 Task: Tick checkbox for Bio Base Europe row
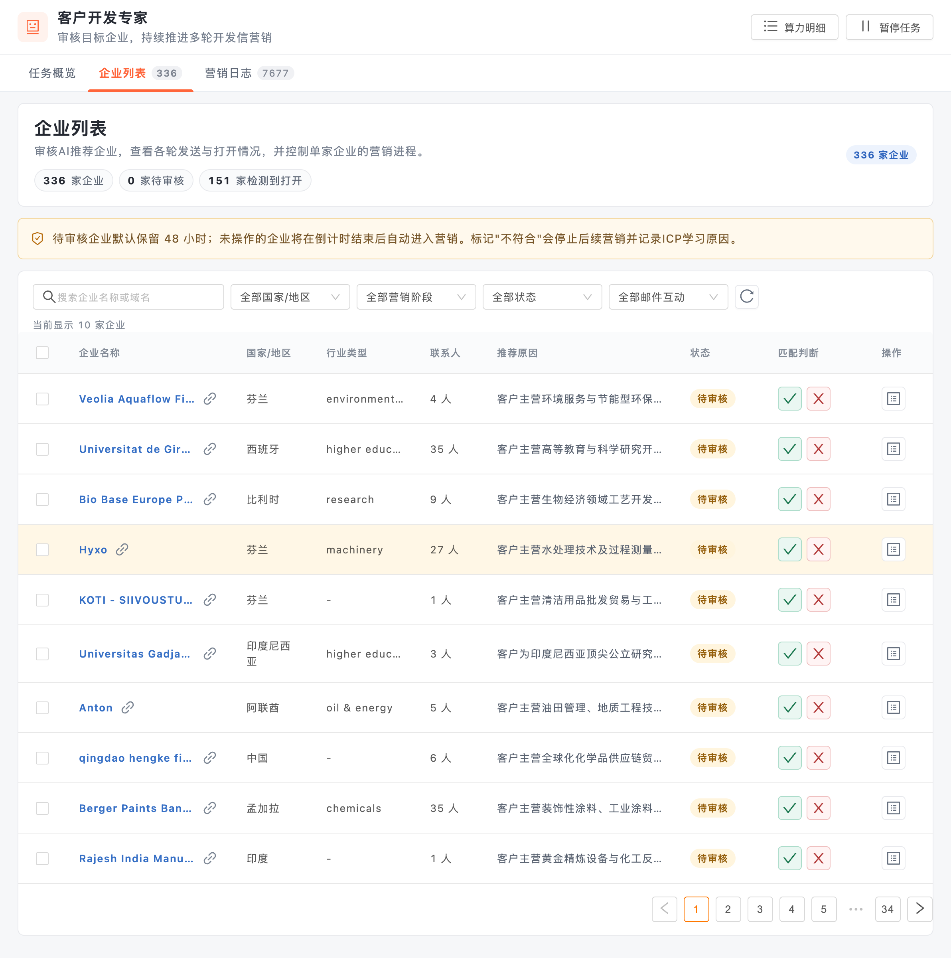pos(42,499)
